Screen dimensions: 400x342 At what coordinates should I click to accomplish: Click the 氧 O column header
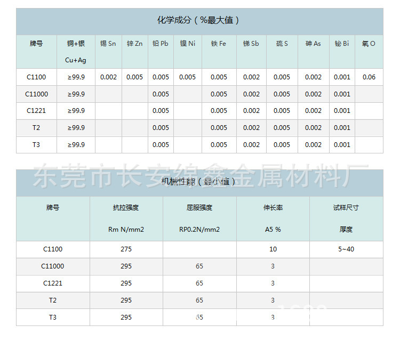click(369, 44)
